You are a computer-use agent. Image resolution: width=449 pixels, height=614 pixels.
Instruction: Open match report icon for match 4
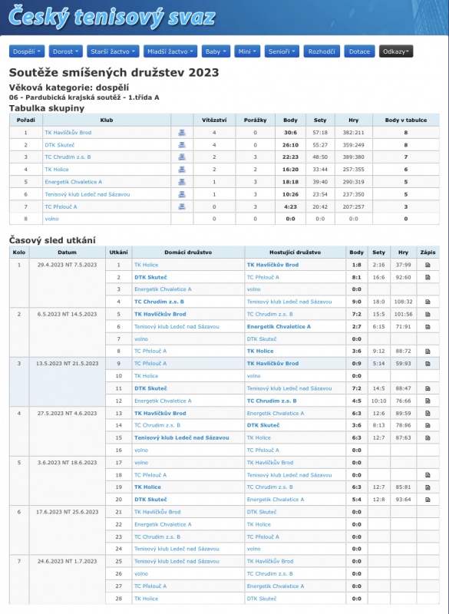(428, 302)
